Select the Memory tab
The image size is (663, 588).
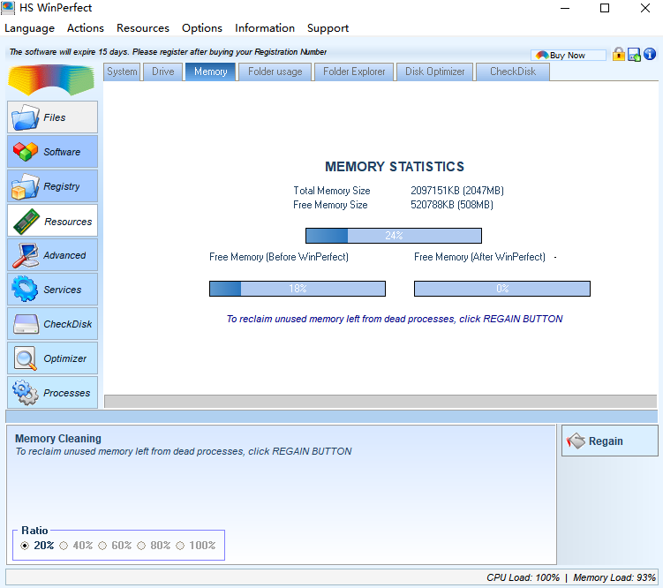[211, 72]
